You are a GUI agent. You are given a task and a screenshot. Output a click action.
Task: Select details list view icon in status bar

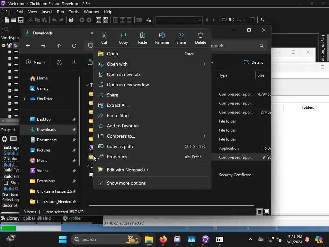pos(260,212)
